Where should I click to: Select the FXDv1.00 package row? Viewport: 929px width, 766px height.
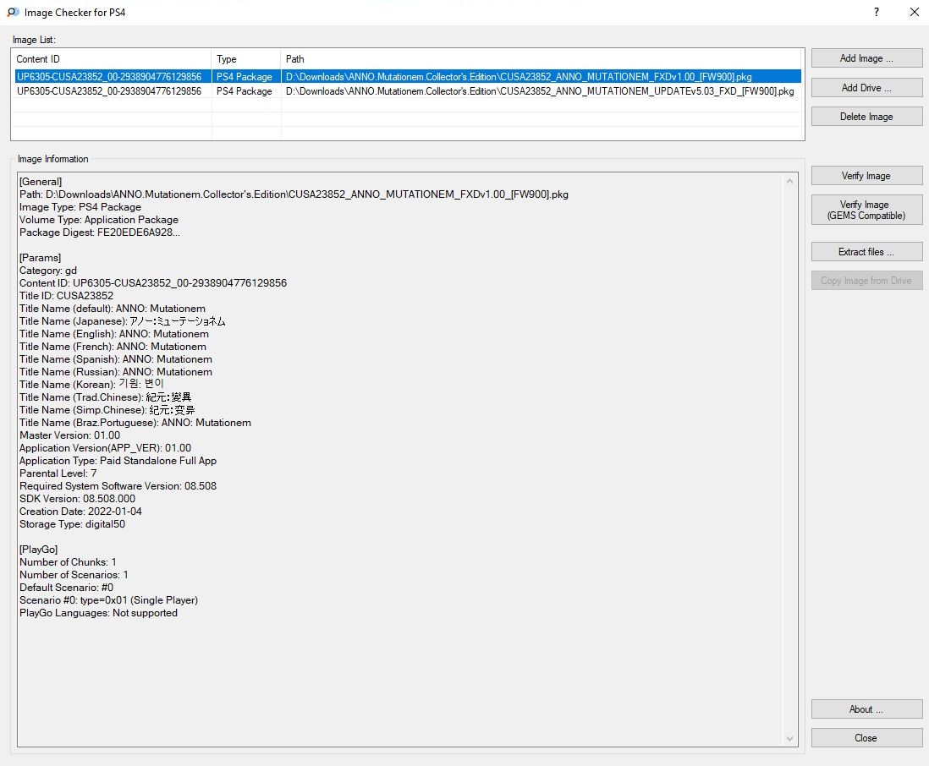pos(408,76)
